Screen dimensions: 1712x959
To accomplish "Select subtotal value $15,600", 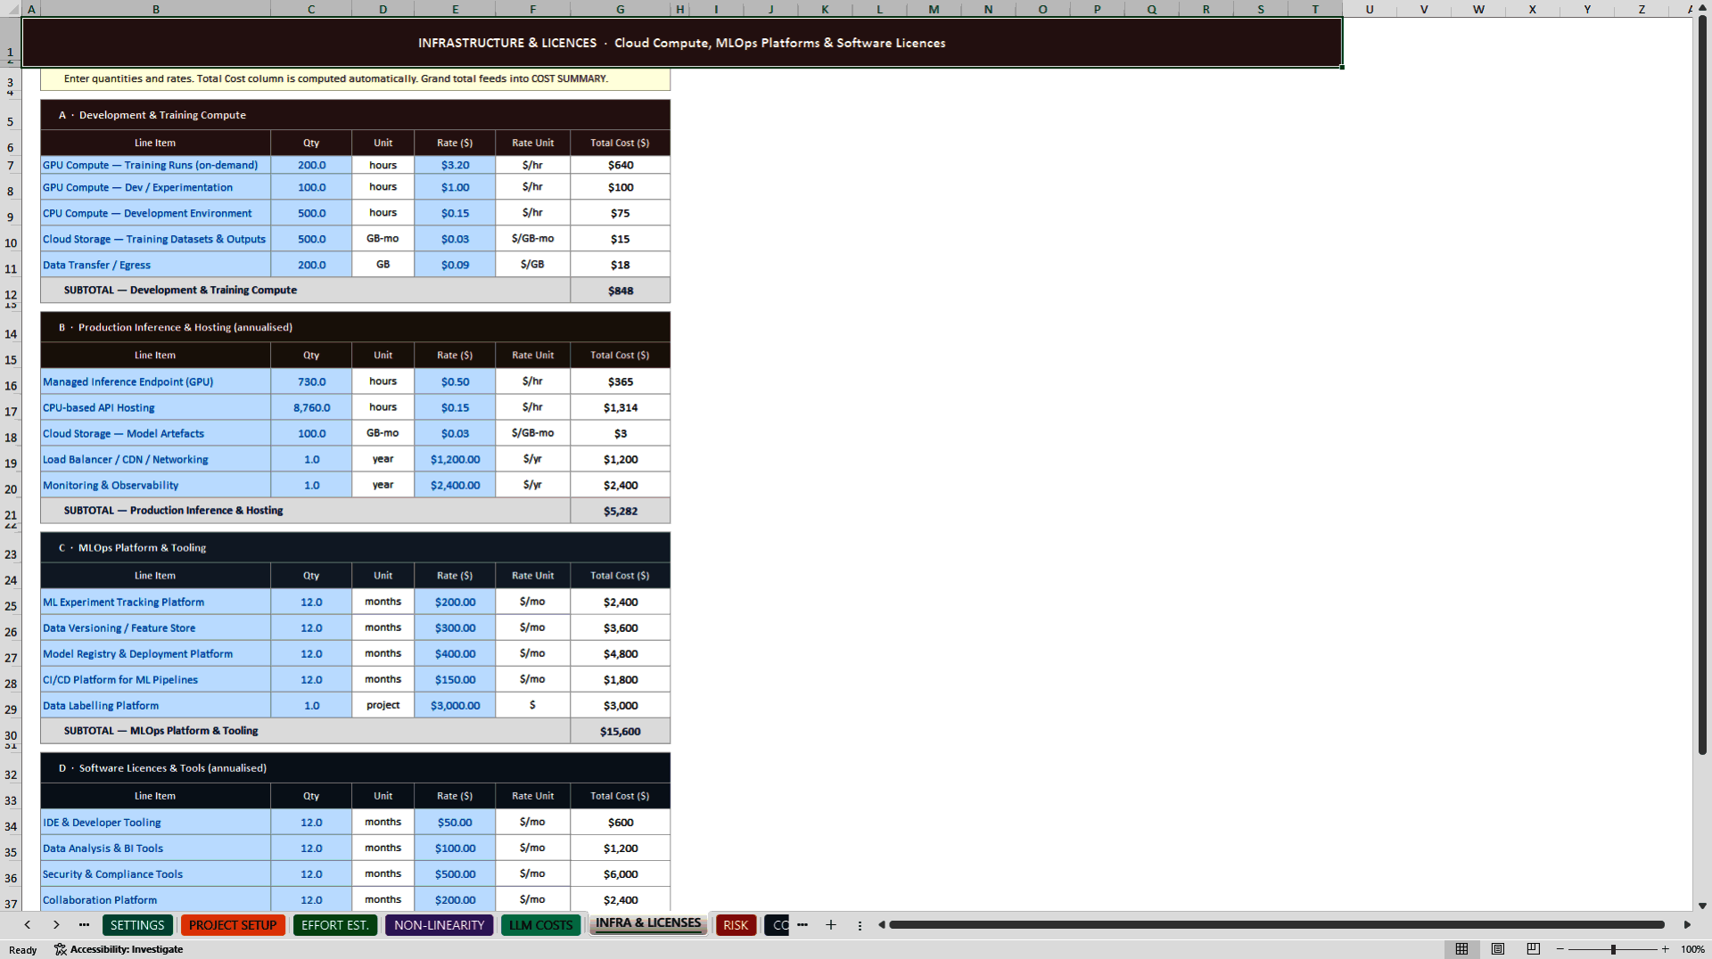I will point(620,731).
